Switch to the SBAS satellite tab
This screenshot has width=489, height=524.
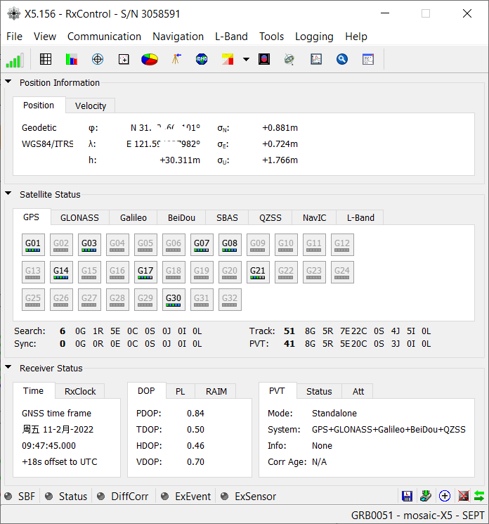click(227, 218)
